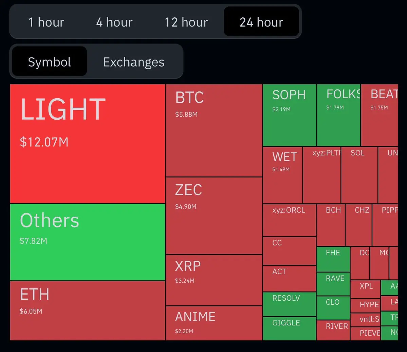
Task: Select the green RESOLV tile
Action: (x=290, y=304)
